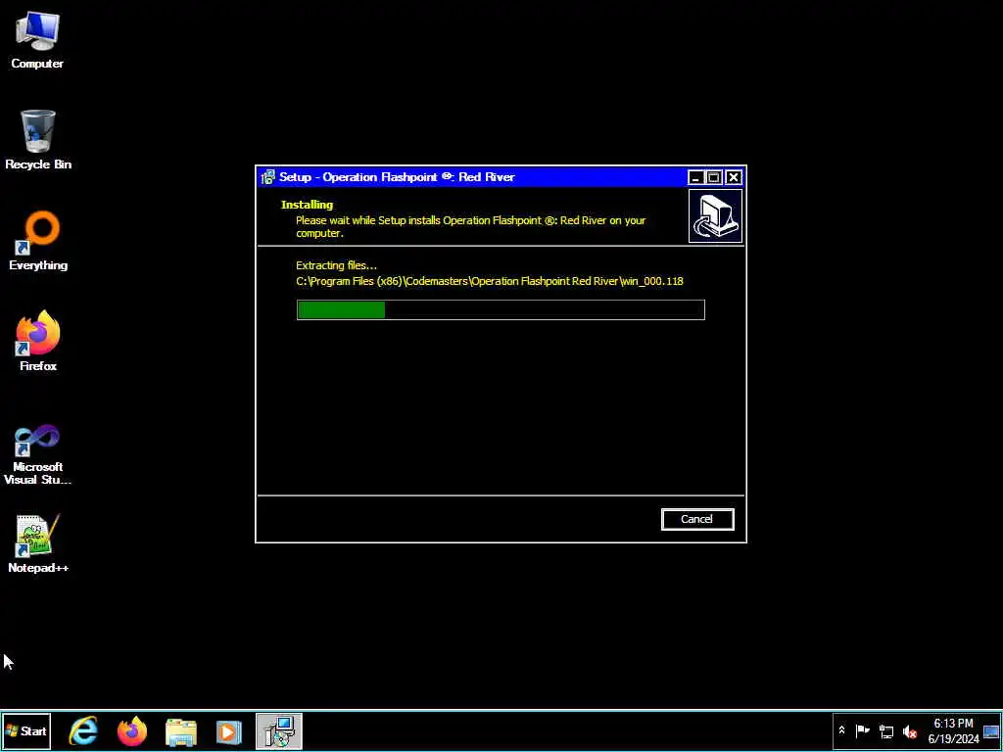
Task: Select the Notepad++ desktop shortcut
Action: click(38, 543)
